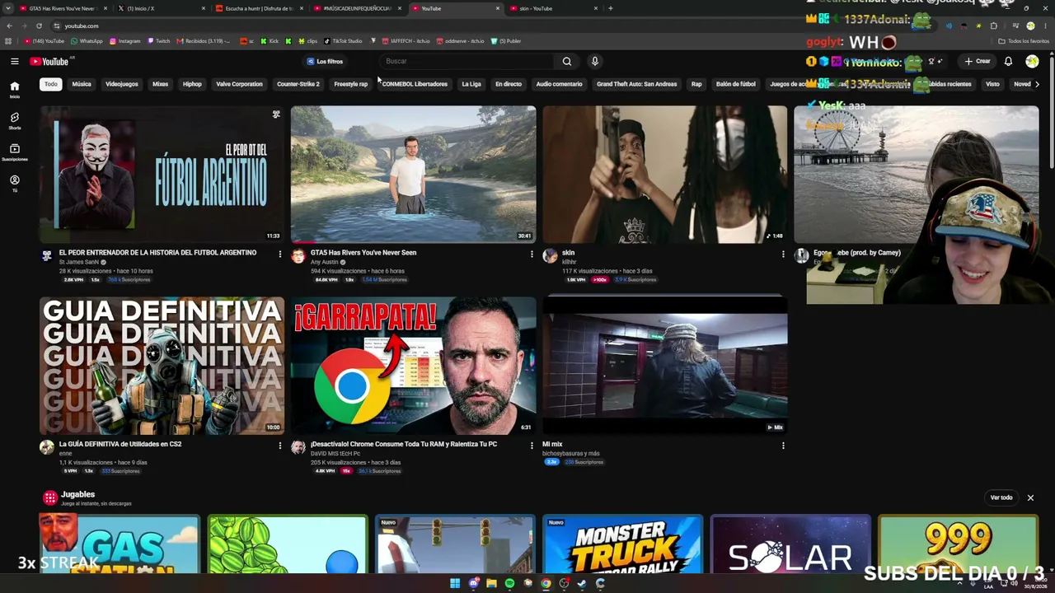Filter by La Liga chip

pyautogui.click(x=471, y=84)
